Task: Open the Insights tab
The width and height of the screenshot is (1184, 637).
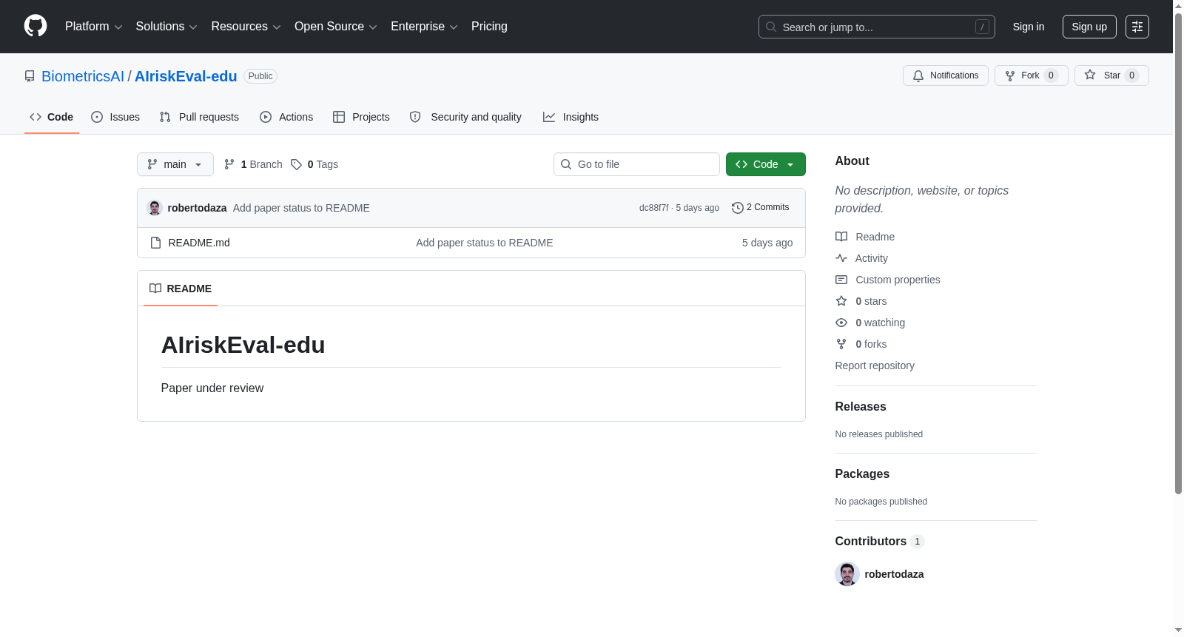Action: click(571, 117)
